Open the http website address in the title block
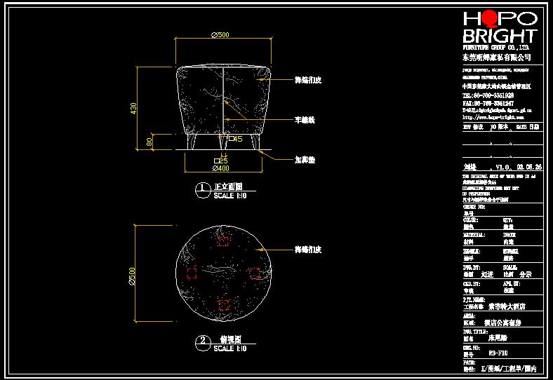This screenshot has width=553, height=380. pyautogui.click(x=493, y=117)
